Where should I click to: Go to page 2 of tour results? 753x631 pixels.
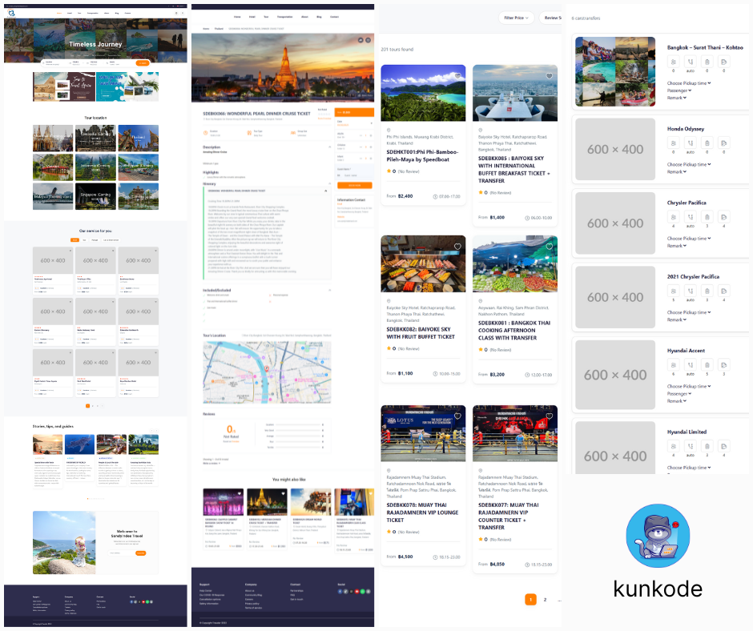click(x=545, y=599)
